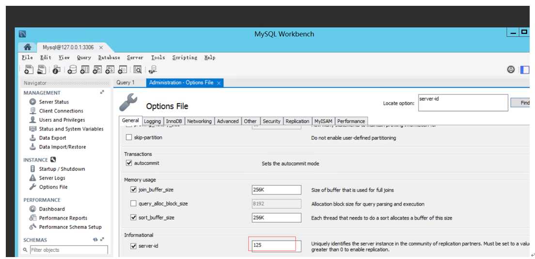
Task: Click the Filter objects search box
Action: pos(69,250)
